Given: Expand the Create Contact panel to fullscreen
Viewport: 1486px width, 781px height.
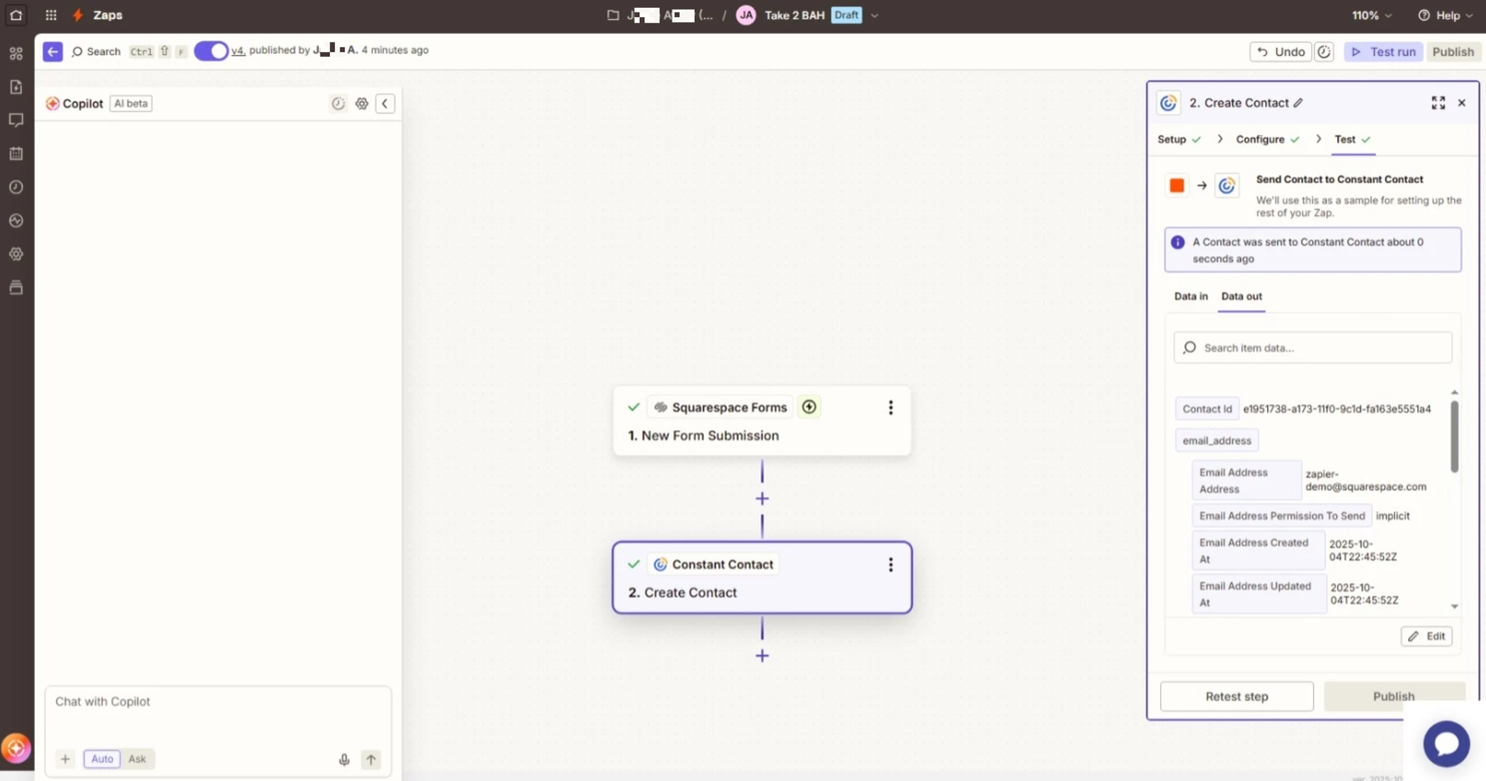Looking at the screenshot, I should (x=1438, y=103).
